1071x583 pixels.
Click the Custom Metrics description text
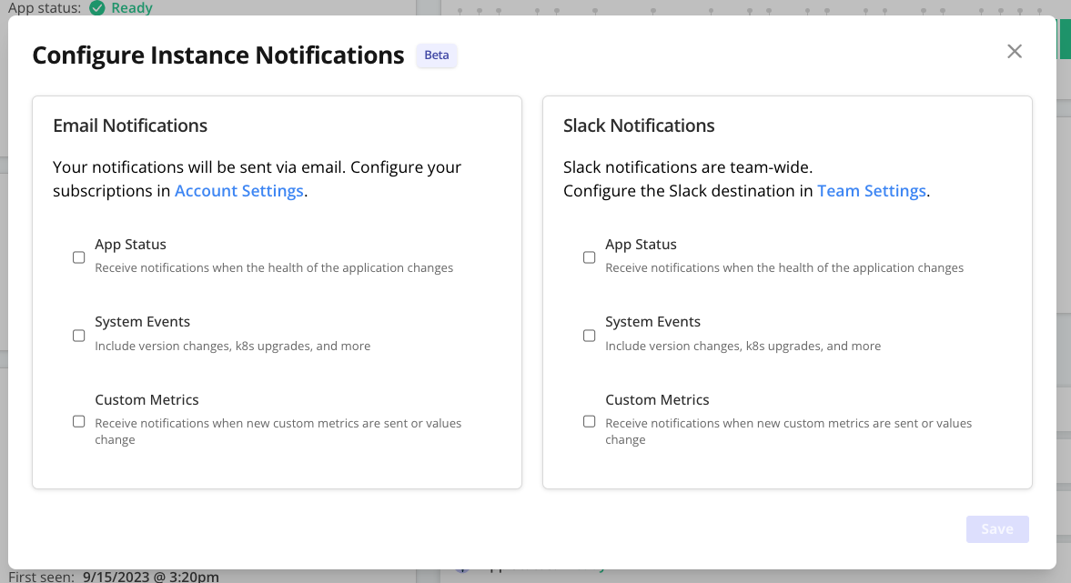tap(278, 431)
